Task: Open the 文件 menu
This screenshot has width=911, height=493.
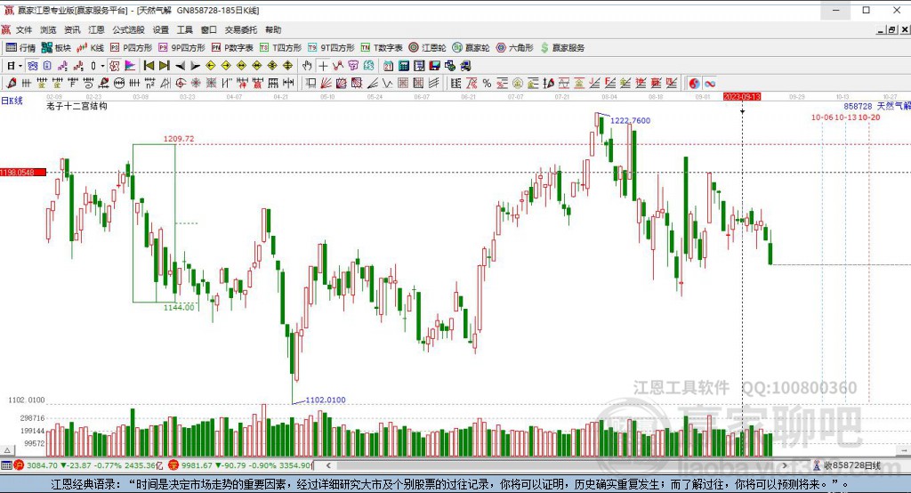Action: (x=24, y=29)
